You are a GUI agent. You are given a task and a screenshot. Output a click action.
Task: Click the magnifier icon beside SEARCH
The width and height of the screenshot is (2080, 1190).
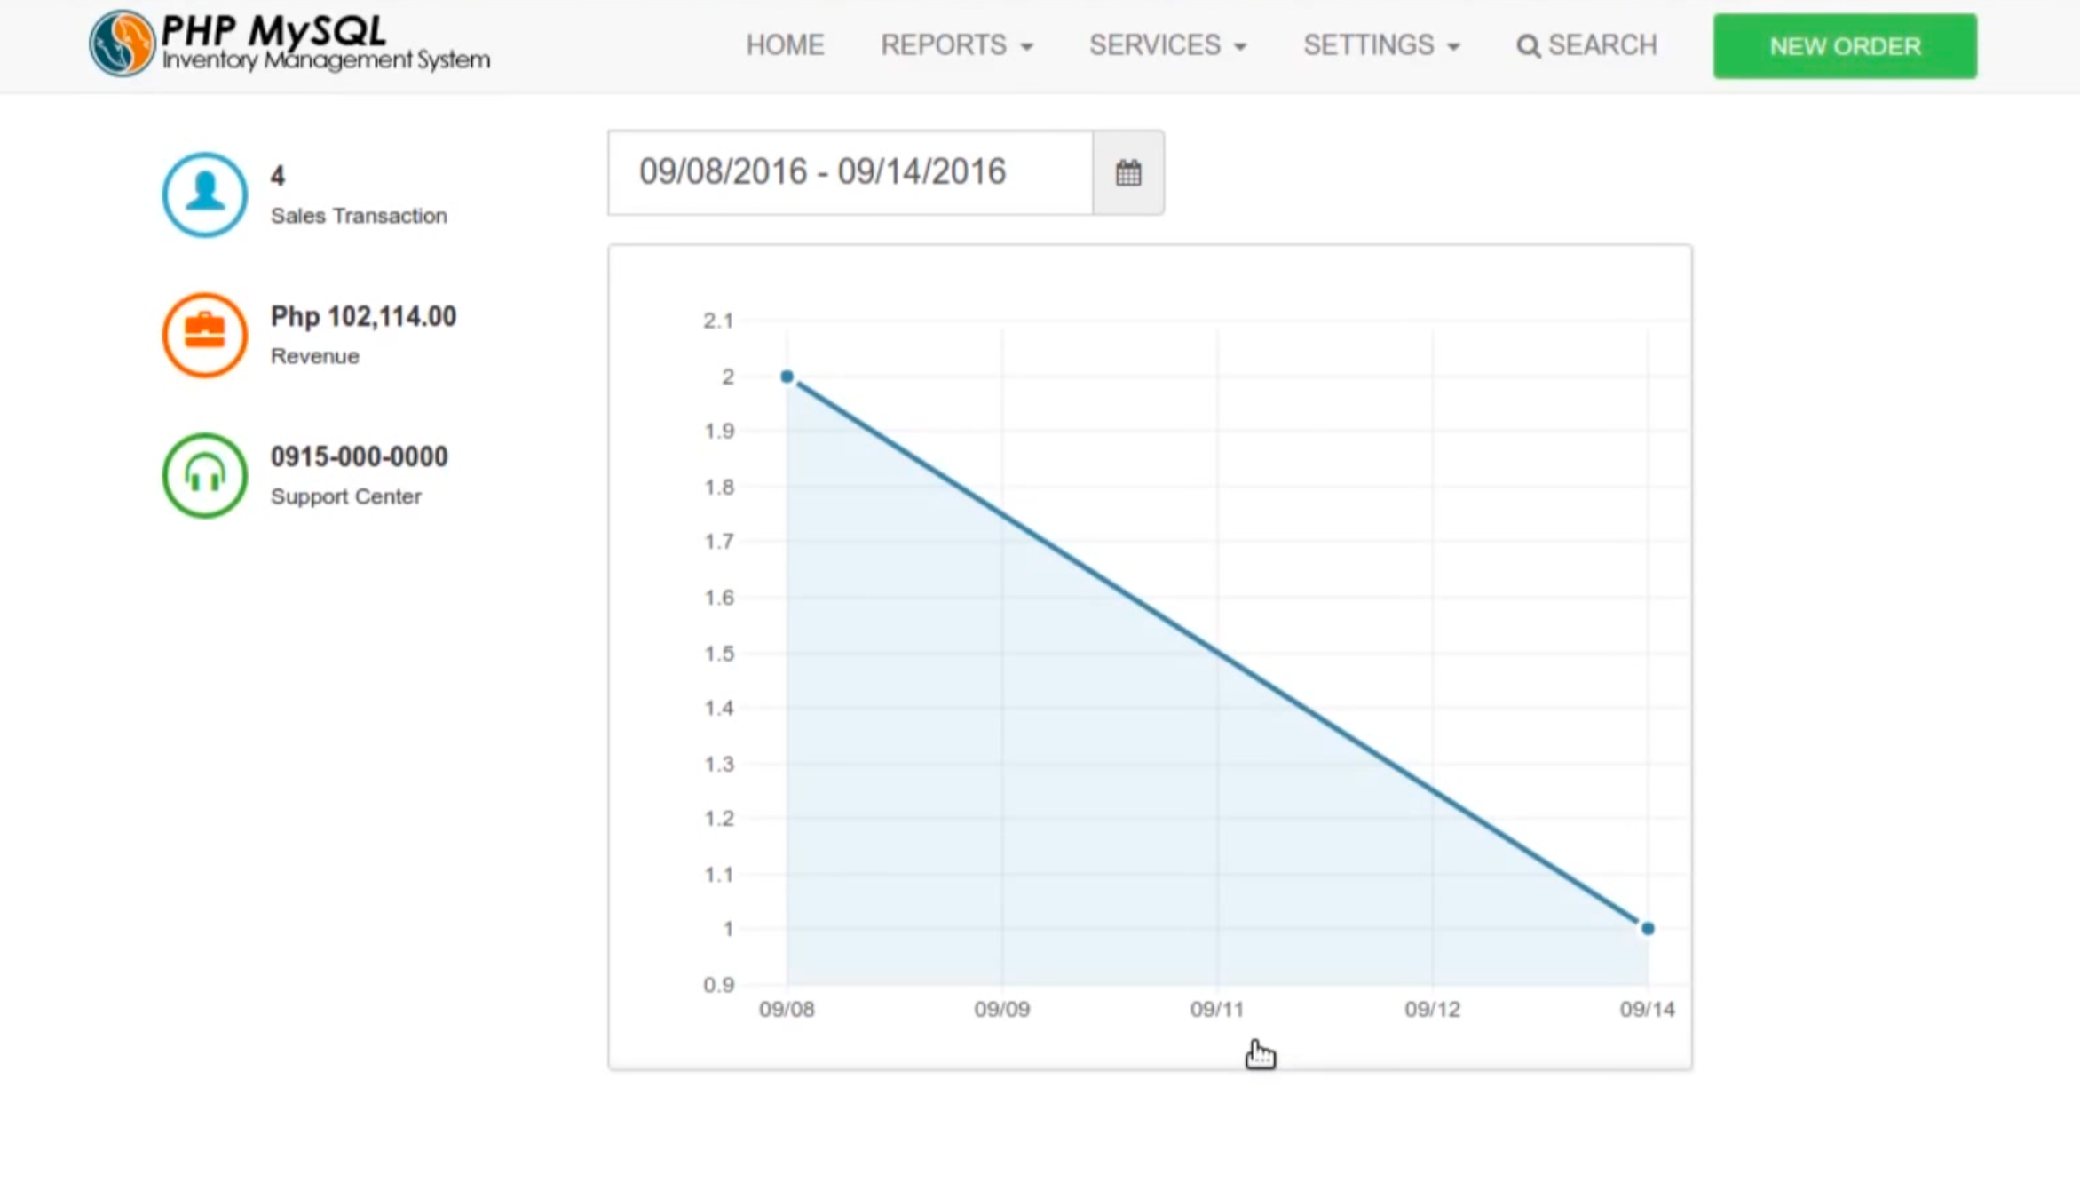(1527, 46)
